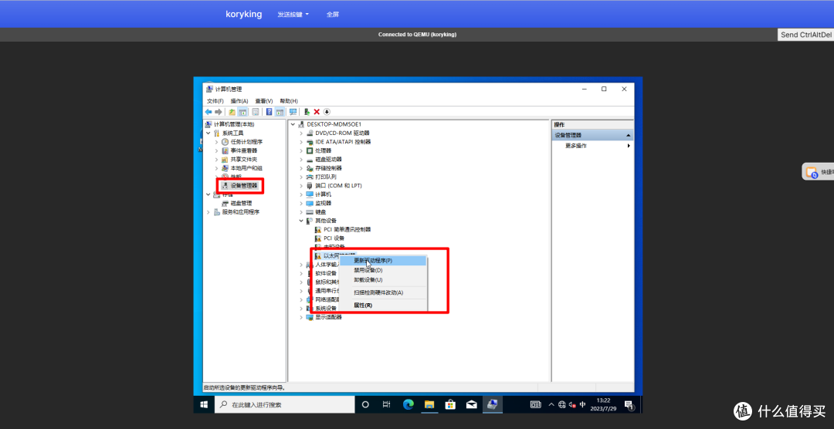
Task: Toggle the show/hide action pane toolbar icon
Action: point(280,112)
